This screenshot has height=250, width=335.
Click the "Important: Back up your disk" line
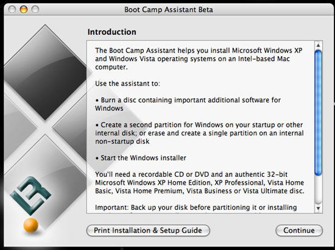click(196, 207)
